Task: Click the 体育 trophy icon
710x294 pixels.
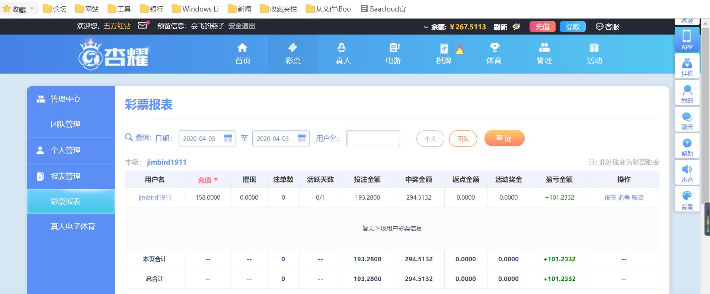Action: (494, 48)
